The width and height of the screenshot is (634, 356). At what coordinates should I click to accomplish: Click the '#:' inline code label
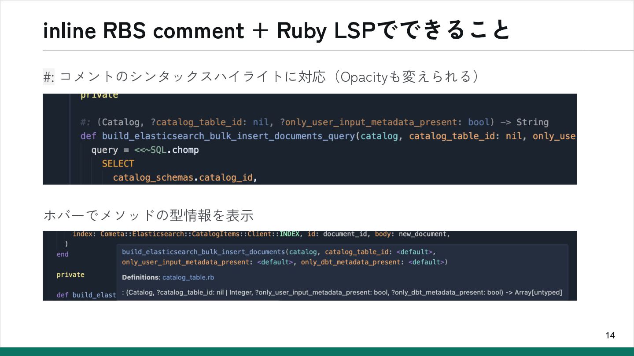point(48,77)
